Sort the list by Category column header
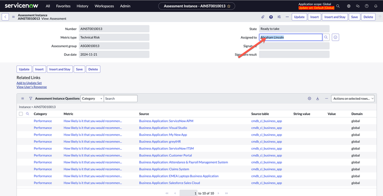The height and width of the screenshot is (196, 383). [x=40, y=114]
